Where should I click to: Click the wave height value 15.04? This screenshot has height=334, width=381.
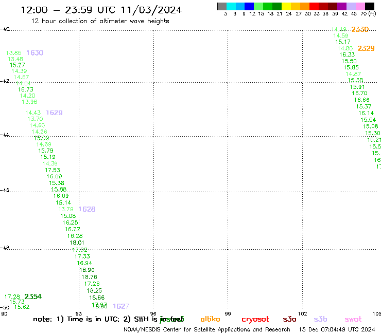(x=368, y=120)
